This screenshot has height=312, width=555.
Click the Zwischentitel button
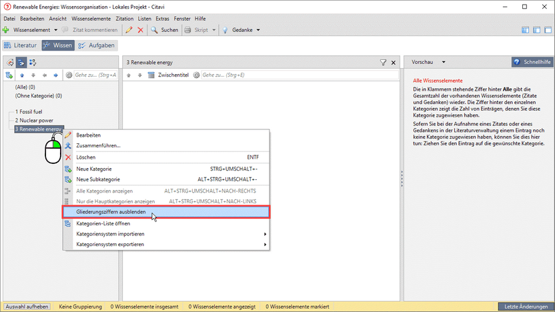pyautogui.click(x=169, y=75)
